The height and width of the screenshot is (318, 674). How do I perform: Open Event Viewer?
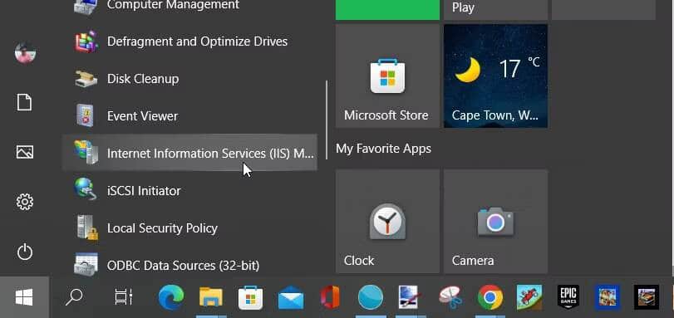click(x=189, y=116)
